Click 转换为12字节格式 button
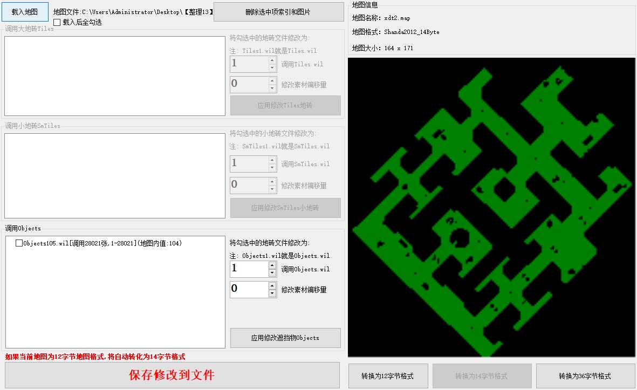Screen dimensions: 637x390 click(x=388, y=376)
